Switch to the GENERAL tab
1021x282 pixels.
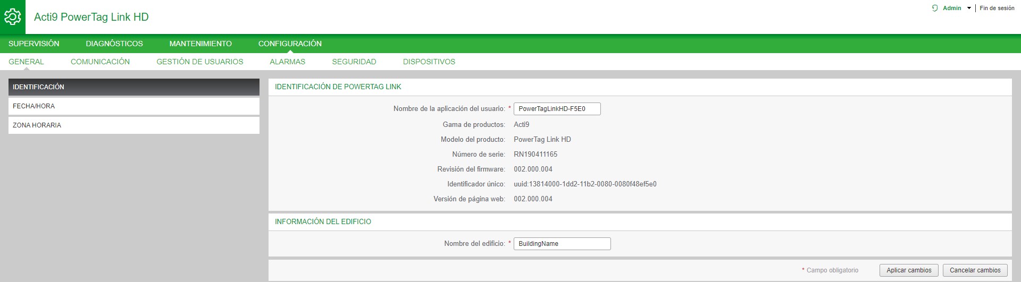[26, 62]
